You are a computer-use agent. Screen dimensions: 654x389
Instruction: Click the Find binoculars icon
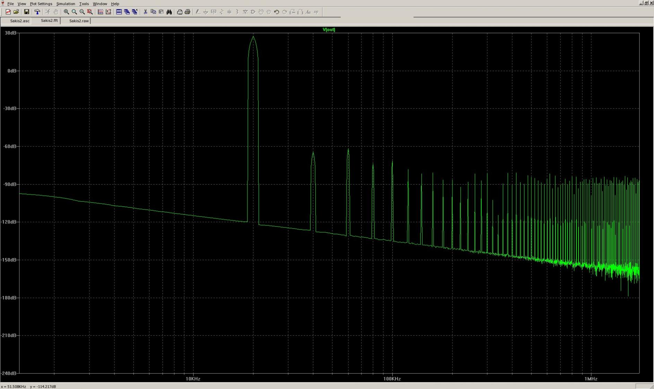(169, 12)
